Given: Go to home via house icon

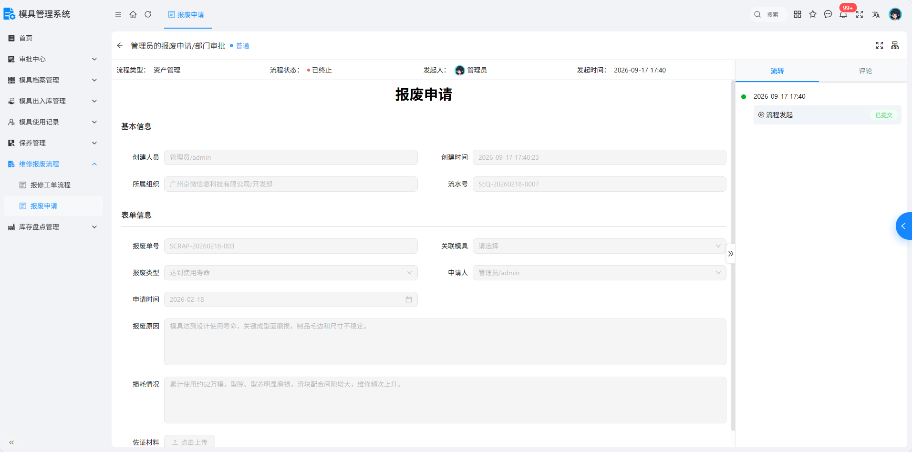Looking at the screenshot, I should 133,14.
